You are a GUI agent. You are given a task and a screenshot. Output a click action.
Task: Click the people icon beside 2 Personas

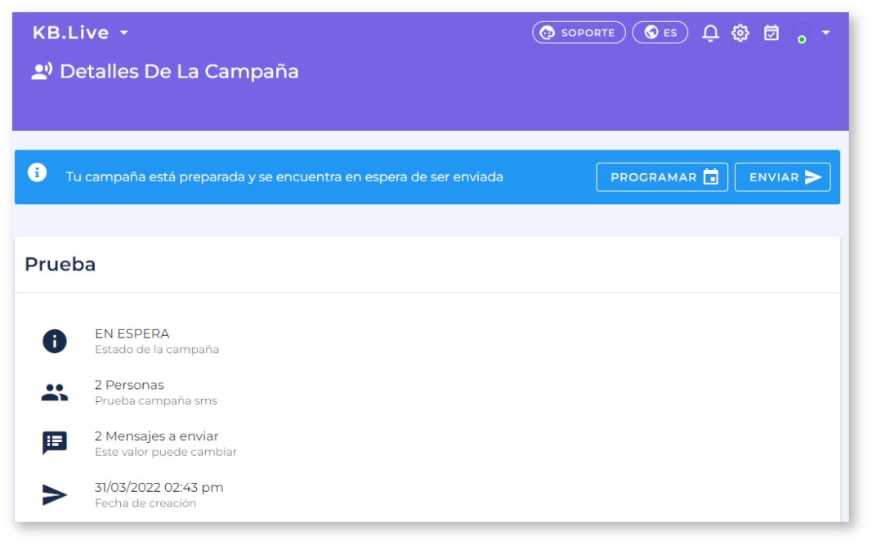(x=55, y=392)
